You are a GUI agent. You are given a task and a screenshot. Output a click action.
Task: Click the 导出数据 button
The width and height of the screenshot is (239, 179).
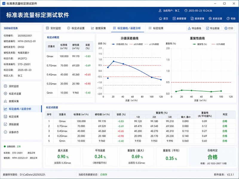click(x=213, y=28)
